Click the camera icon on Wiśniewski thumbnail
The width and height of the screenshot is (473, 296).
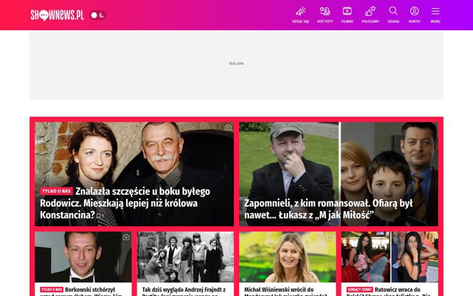330,237
